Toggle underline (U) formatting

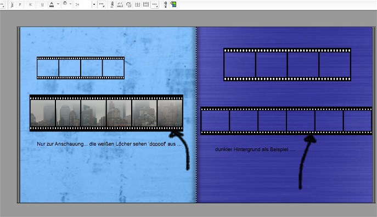[x=42, y=4]
